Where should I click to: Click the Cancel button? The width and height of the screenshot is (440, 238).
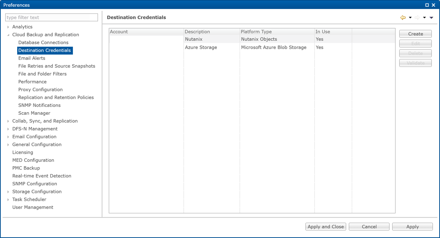coord(369,227)
